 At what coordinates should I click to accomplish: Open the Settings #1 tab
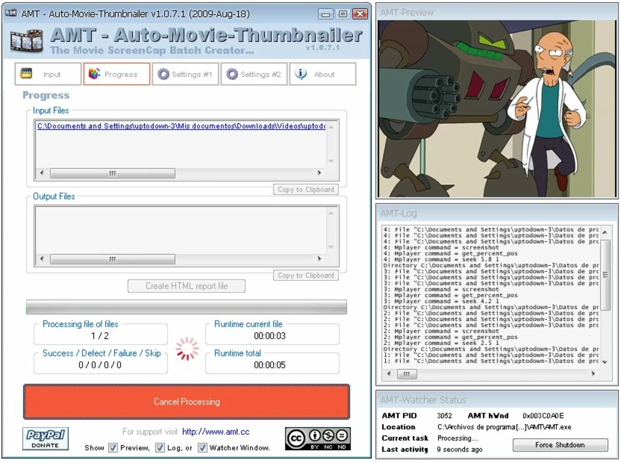point(186,74)
